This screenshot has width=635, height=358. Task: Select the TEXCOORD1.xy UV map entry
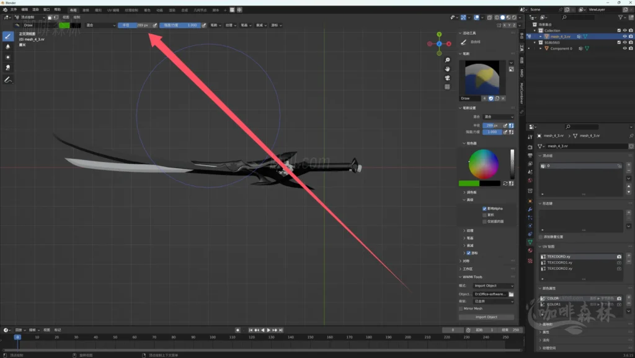[x=560, y=262]
